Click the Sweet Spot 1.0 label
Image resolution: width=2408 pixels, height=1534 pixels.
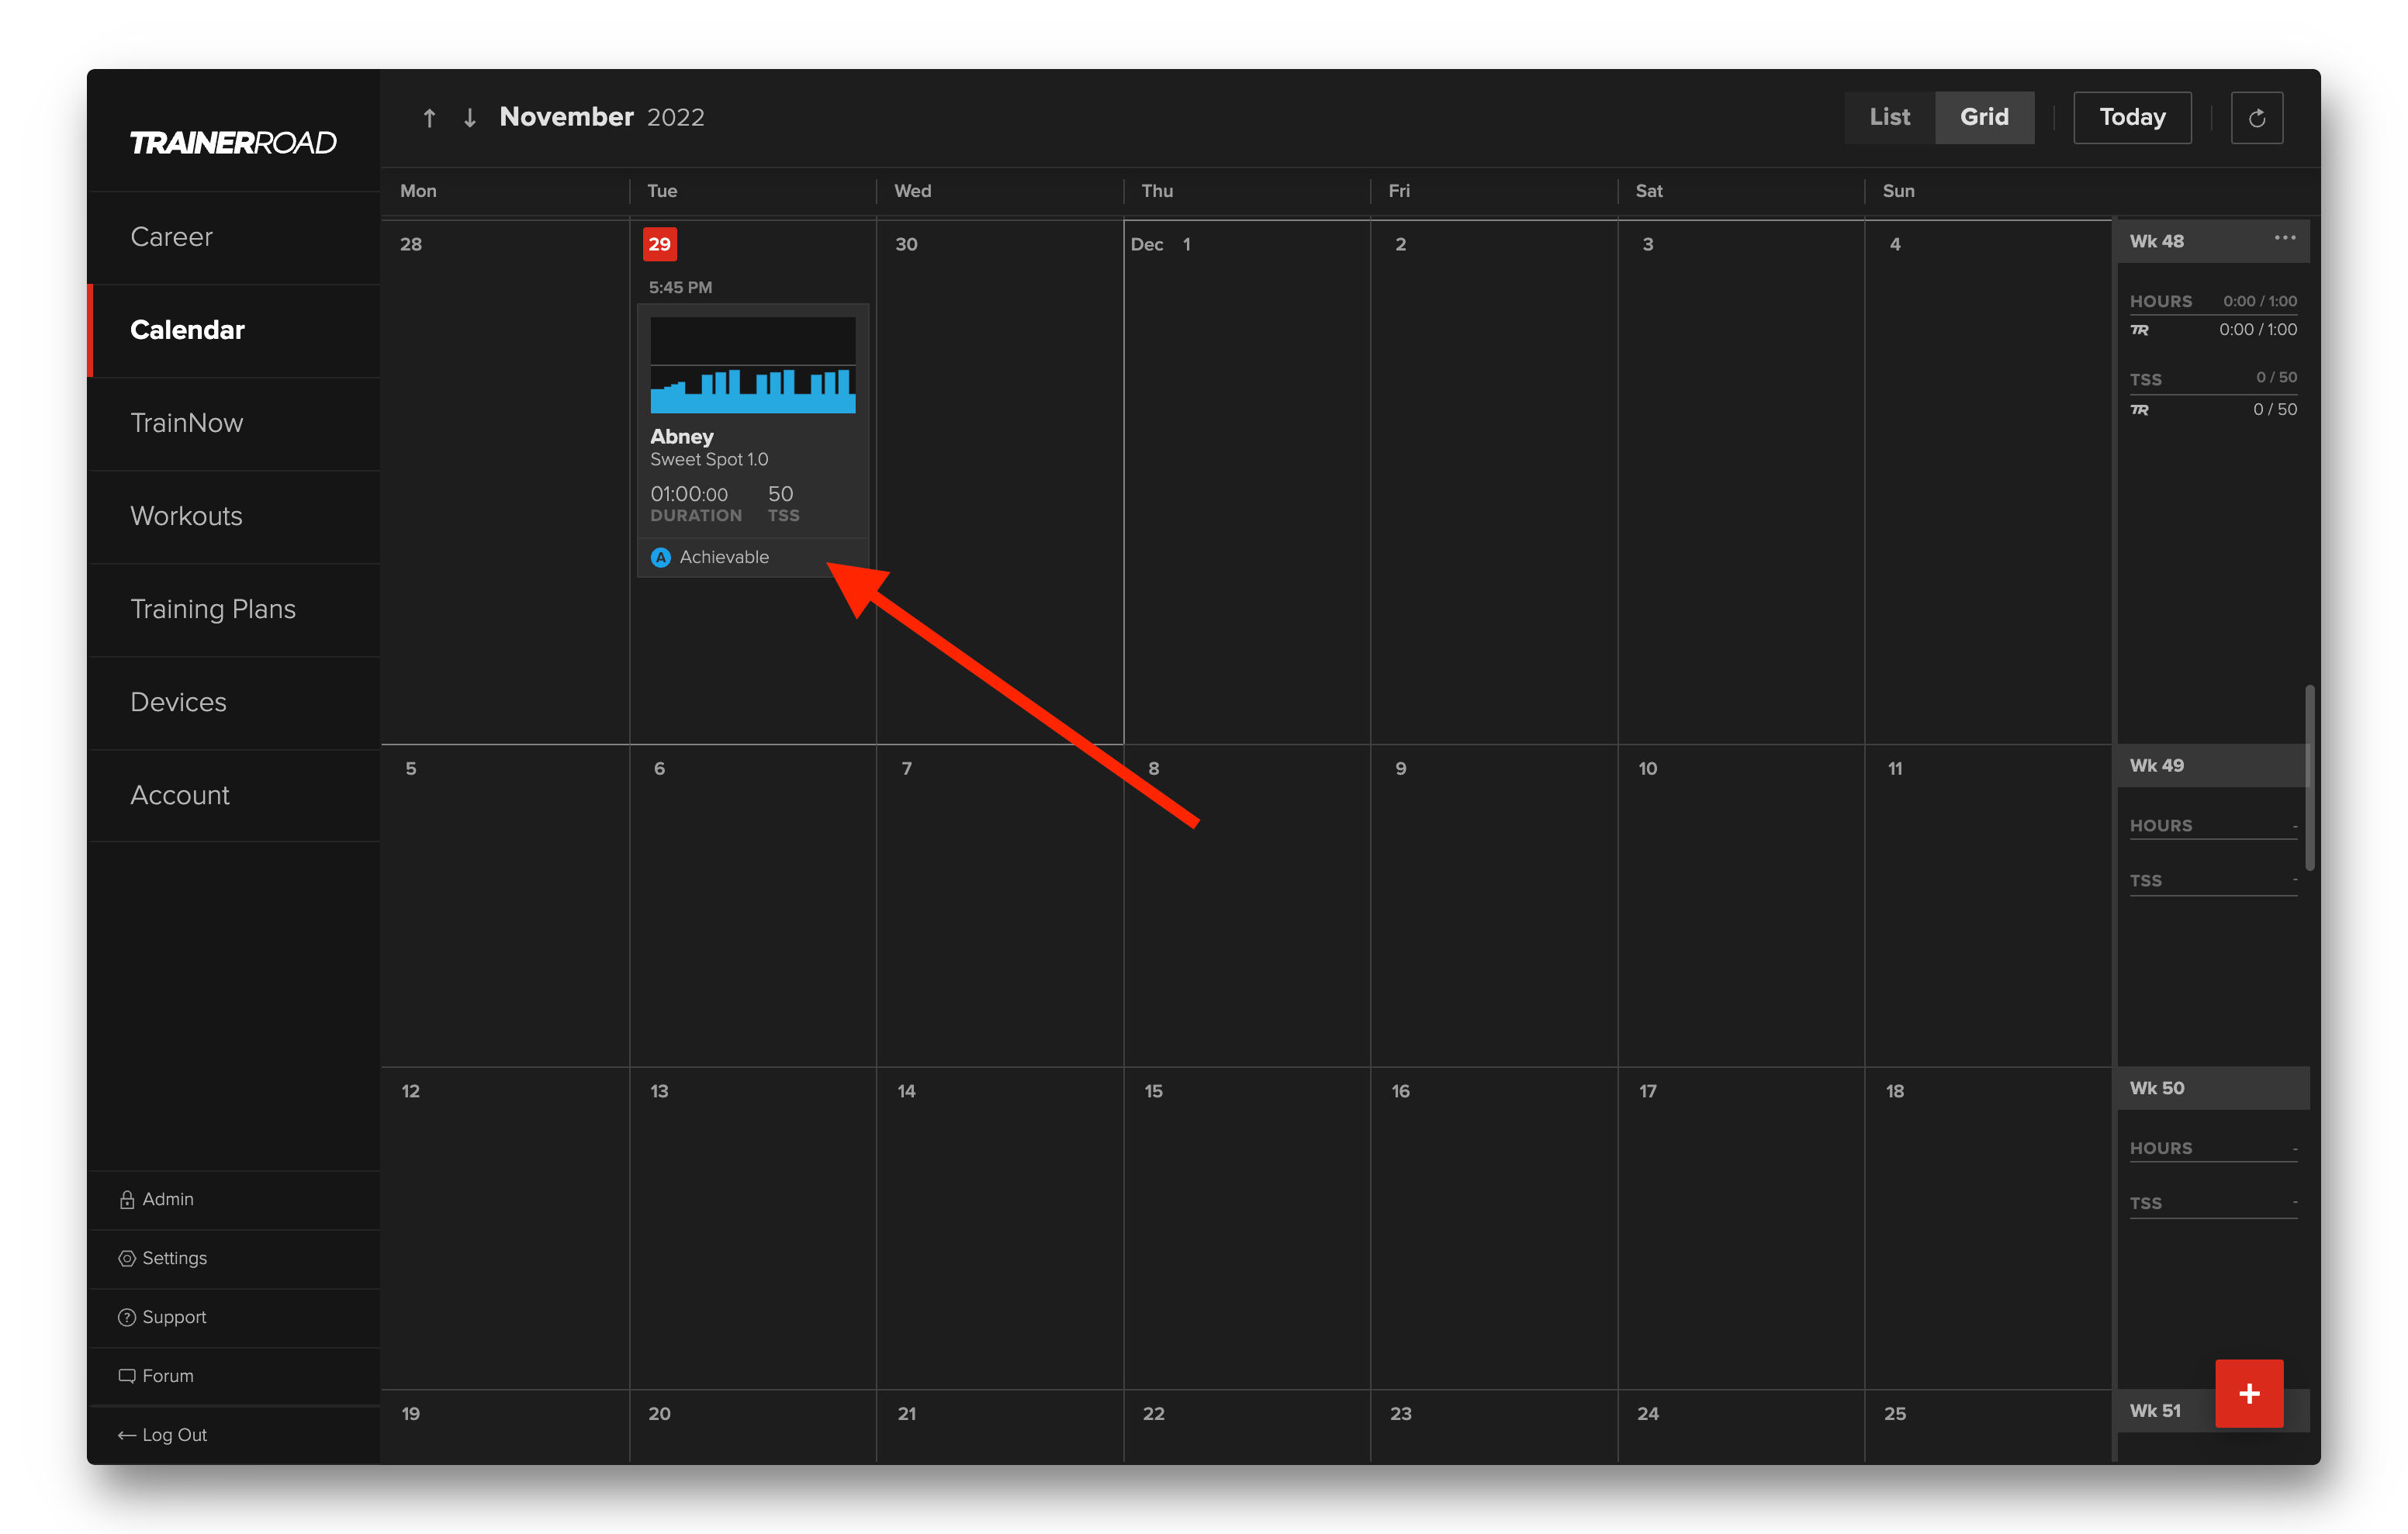(x=709, y=459)
